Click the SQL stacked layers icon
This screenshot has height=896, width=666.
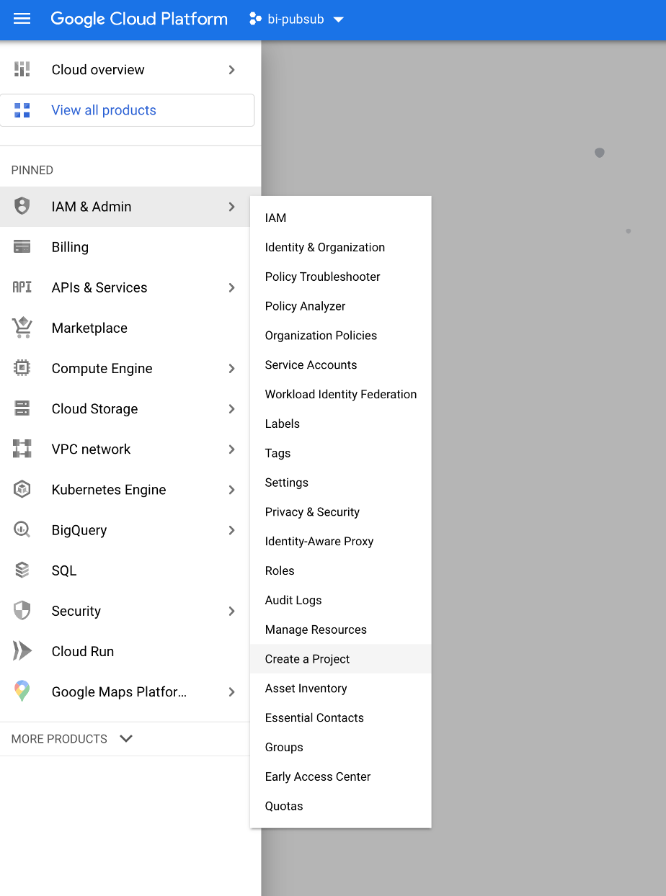[x=22, y=570]
